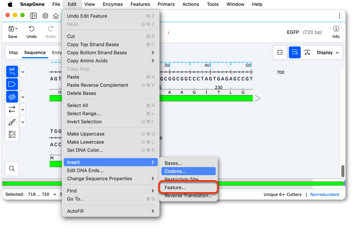Choose Go To...
Image resolution: width=353 pixels, height=232 pixels.
(x=111, y=199)
